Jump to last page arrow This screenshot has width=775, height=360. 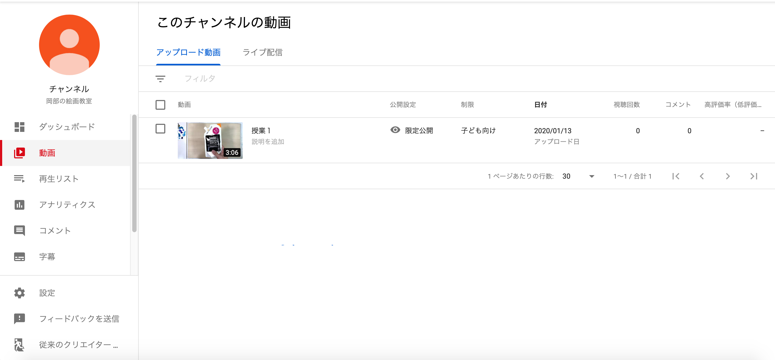(754, 176)
